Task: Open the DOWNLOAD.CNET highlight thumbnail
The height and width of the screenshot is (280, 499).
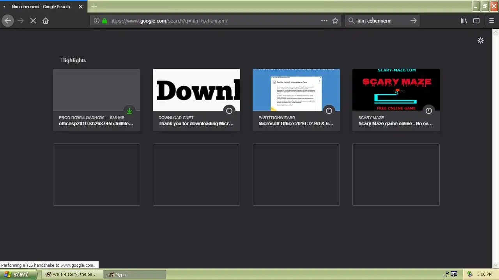Action: tap(196, 90)
